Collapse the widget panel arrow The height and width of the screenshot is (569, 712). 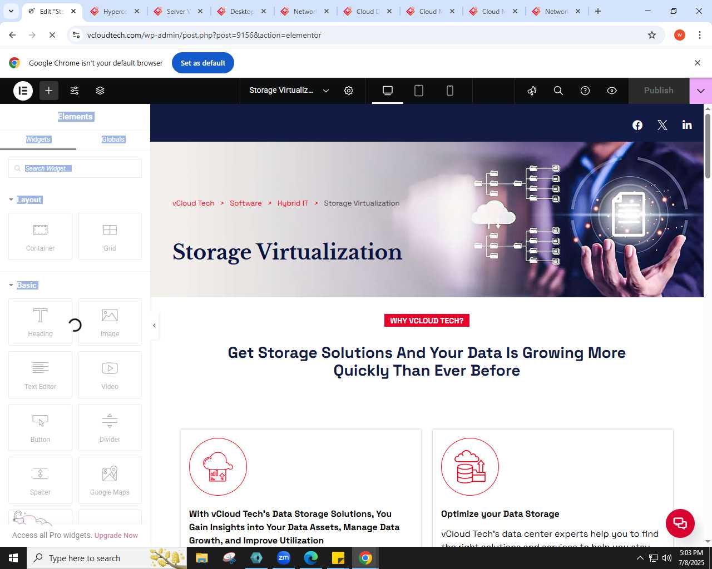[154, 326]
